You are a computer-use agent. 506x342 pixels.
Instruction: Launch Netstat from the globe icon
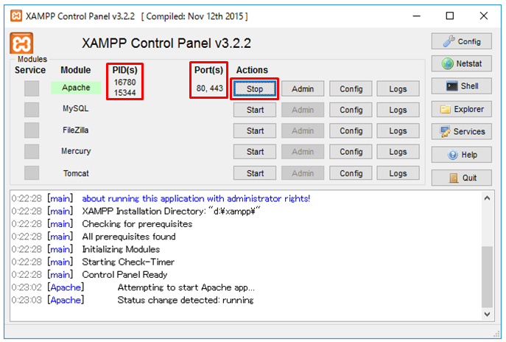[461, 64]
